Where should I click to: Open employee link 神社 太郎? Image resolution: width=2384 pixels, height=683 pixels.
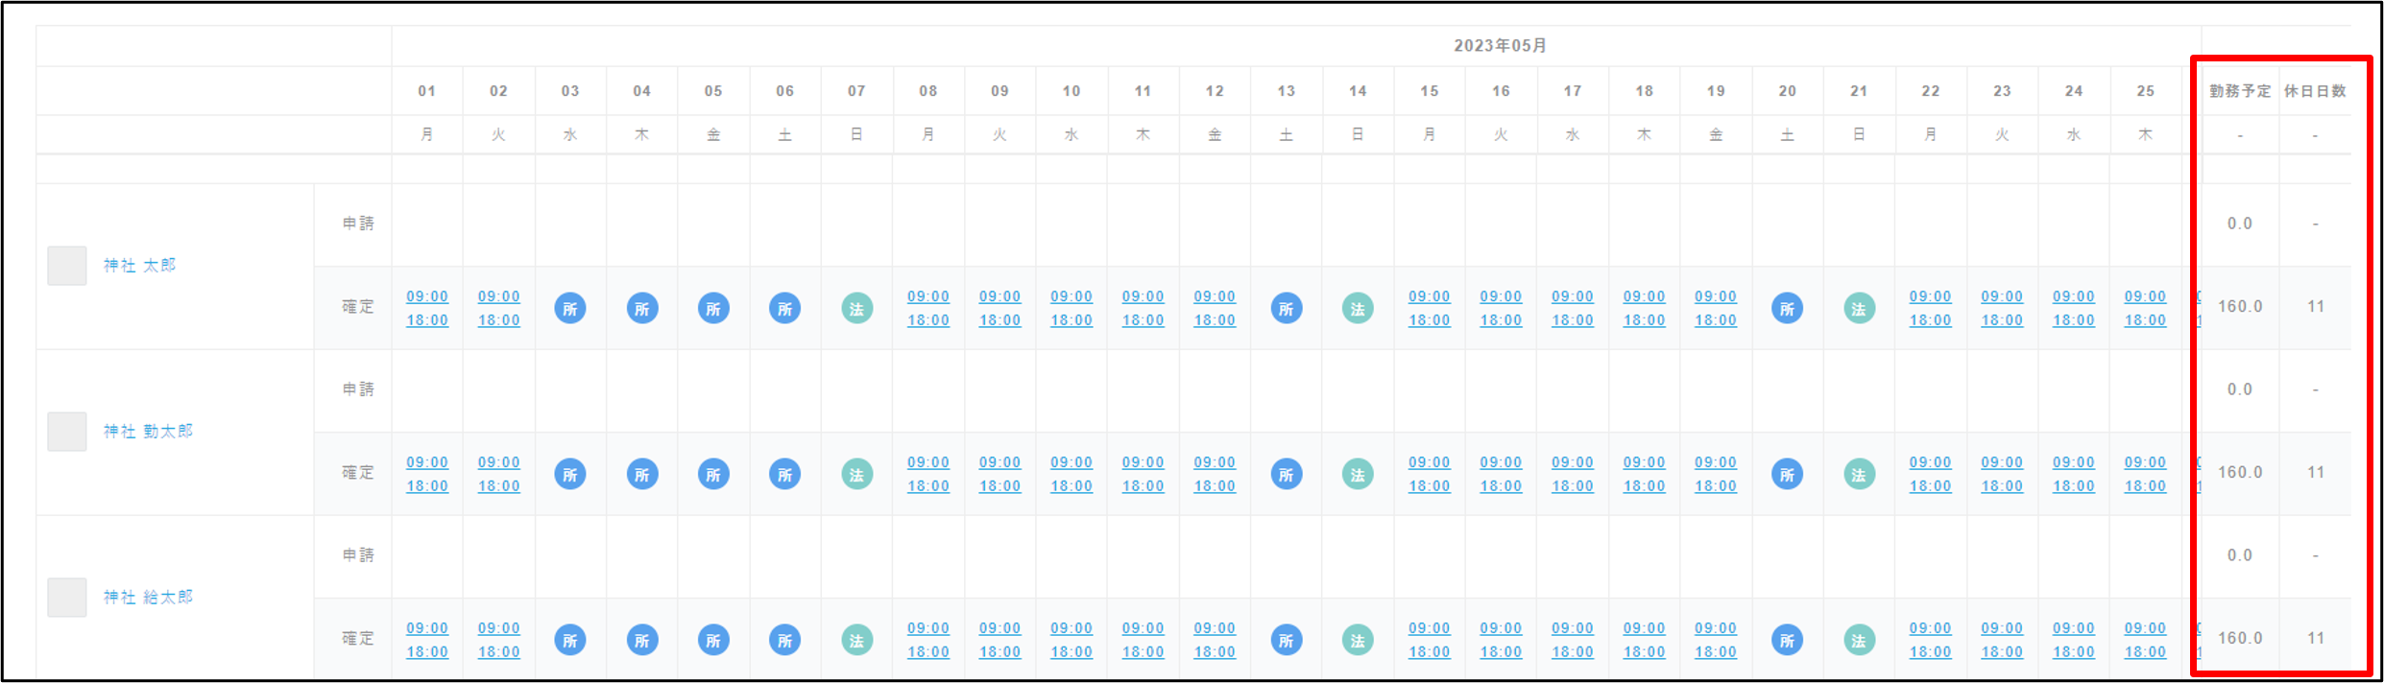point(140,266)
